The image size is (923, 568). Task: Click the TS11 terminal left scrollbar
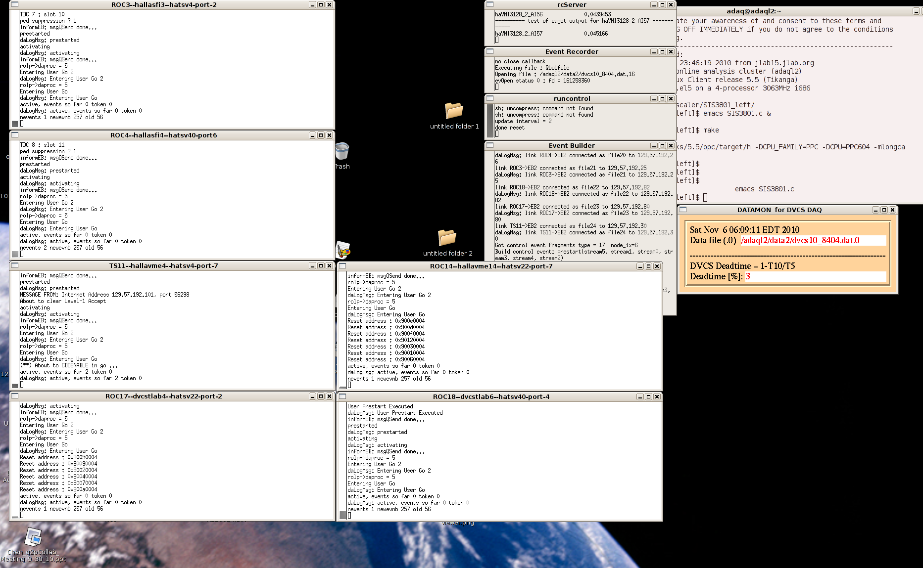15,329
